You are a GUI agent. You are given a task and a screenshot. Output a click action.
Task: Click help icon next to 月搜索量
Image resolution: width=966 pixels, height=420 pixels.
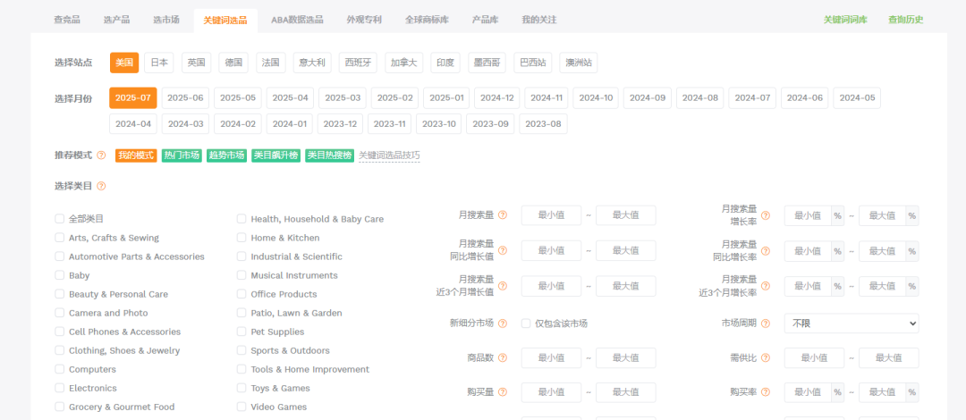503,215
